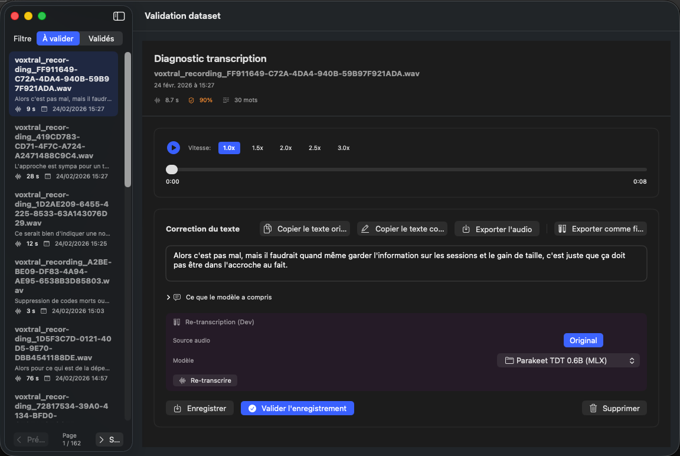This screenshot has width=680, height=456.
Task: Click the 0:08 end time label
Action: pyautogui.click(x=640, y=182)
